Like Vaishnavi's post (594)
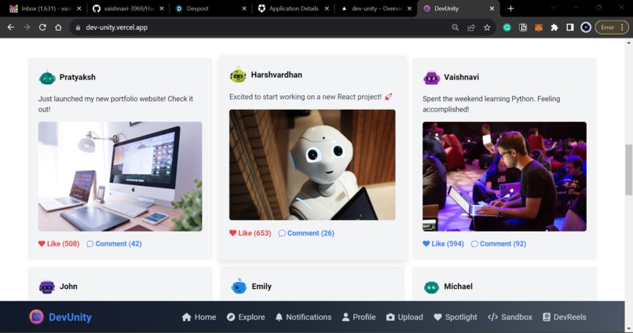633x333 pixels. (443, 243)
